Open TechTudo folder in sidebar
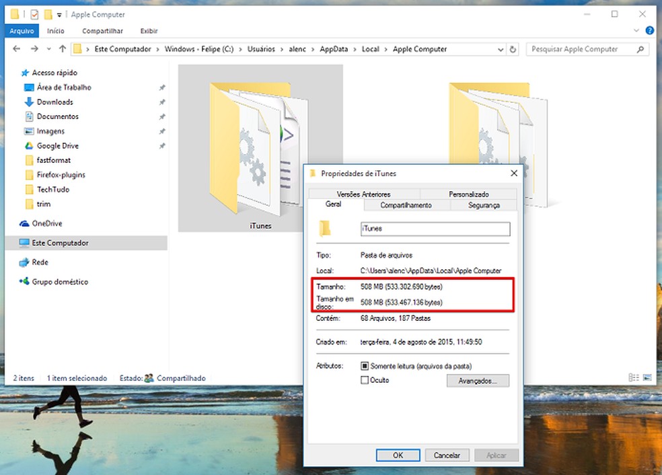The width and height of the screenshot is (662, 475). click(x=52, y=189)
